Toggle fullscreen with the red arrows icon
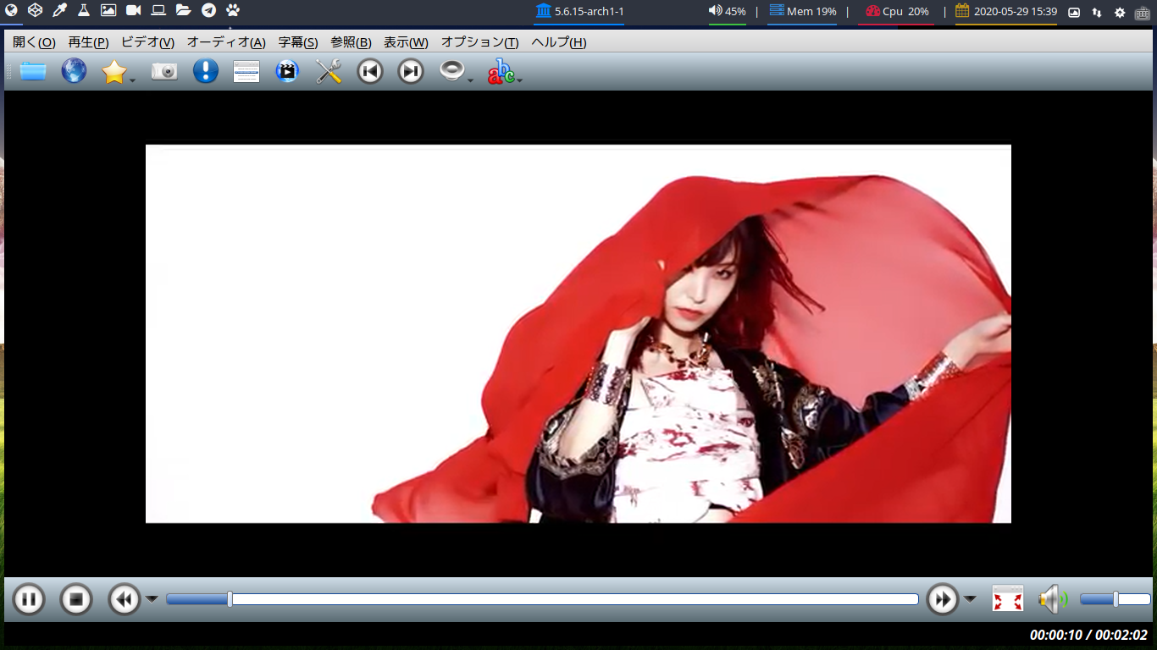Viewport: 1157px width, 650px height. click(x=1008, y=598)
